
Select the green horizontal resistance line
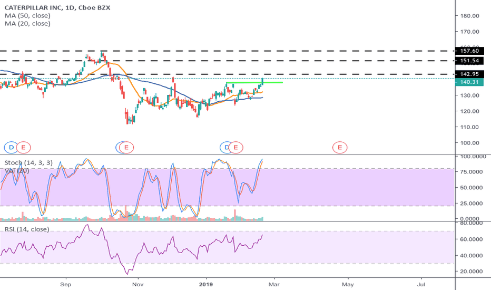254,82
